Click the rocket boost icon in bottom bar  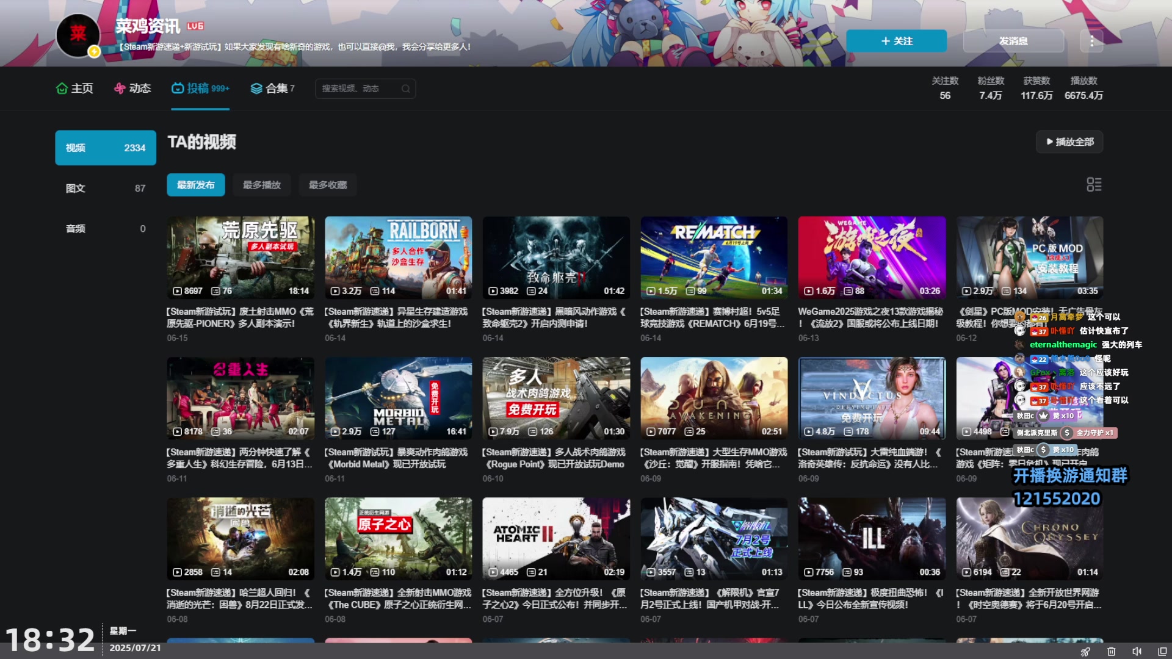(1085, 651)
